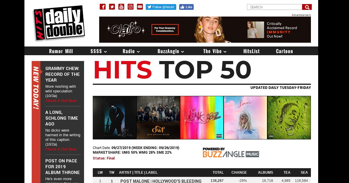Click the 138,287 total value
Screen dimensions: 349x183
point(217,181)
